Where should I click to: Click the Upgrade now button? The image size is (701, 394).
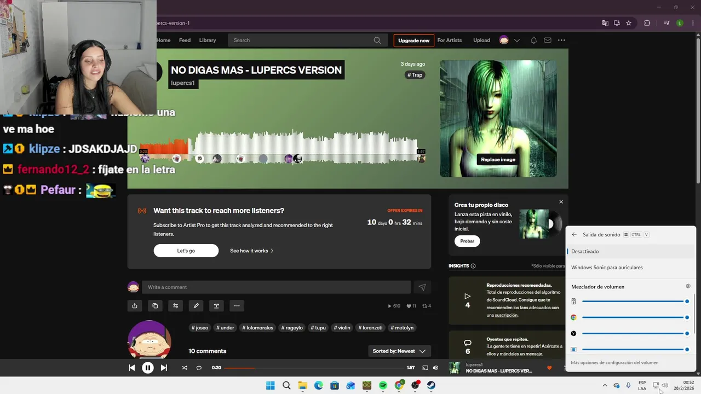pos(414,40)
